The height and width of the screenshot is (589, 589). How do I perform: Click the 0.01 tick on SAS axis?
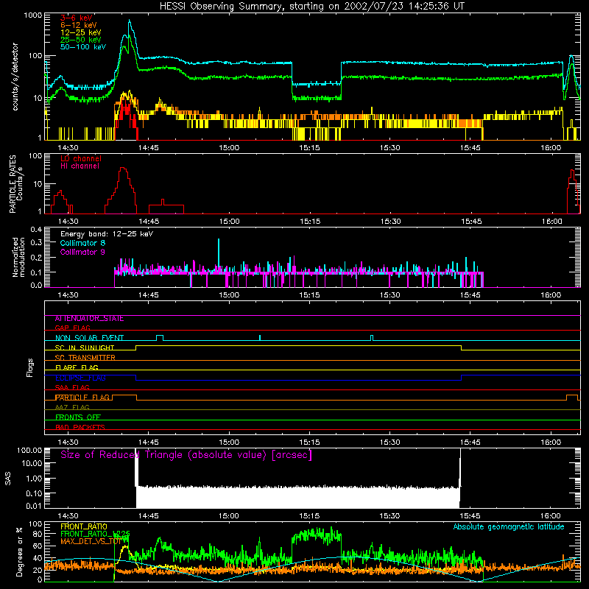click(x=34, y=506)
